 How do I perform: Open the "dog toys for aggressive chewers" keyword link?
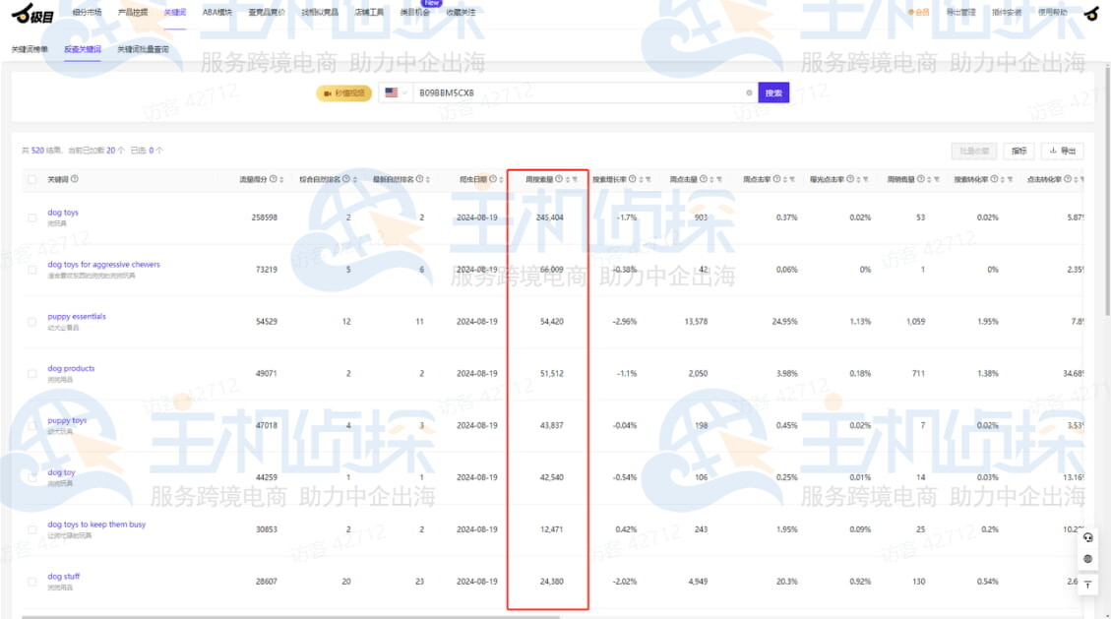click(x=103, y=265)
